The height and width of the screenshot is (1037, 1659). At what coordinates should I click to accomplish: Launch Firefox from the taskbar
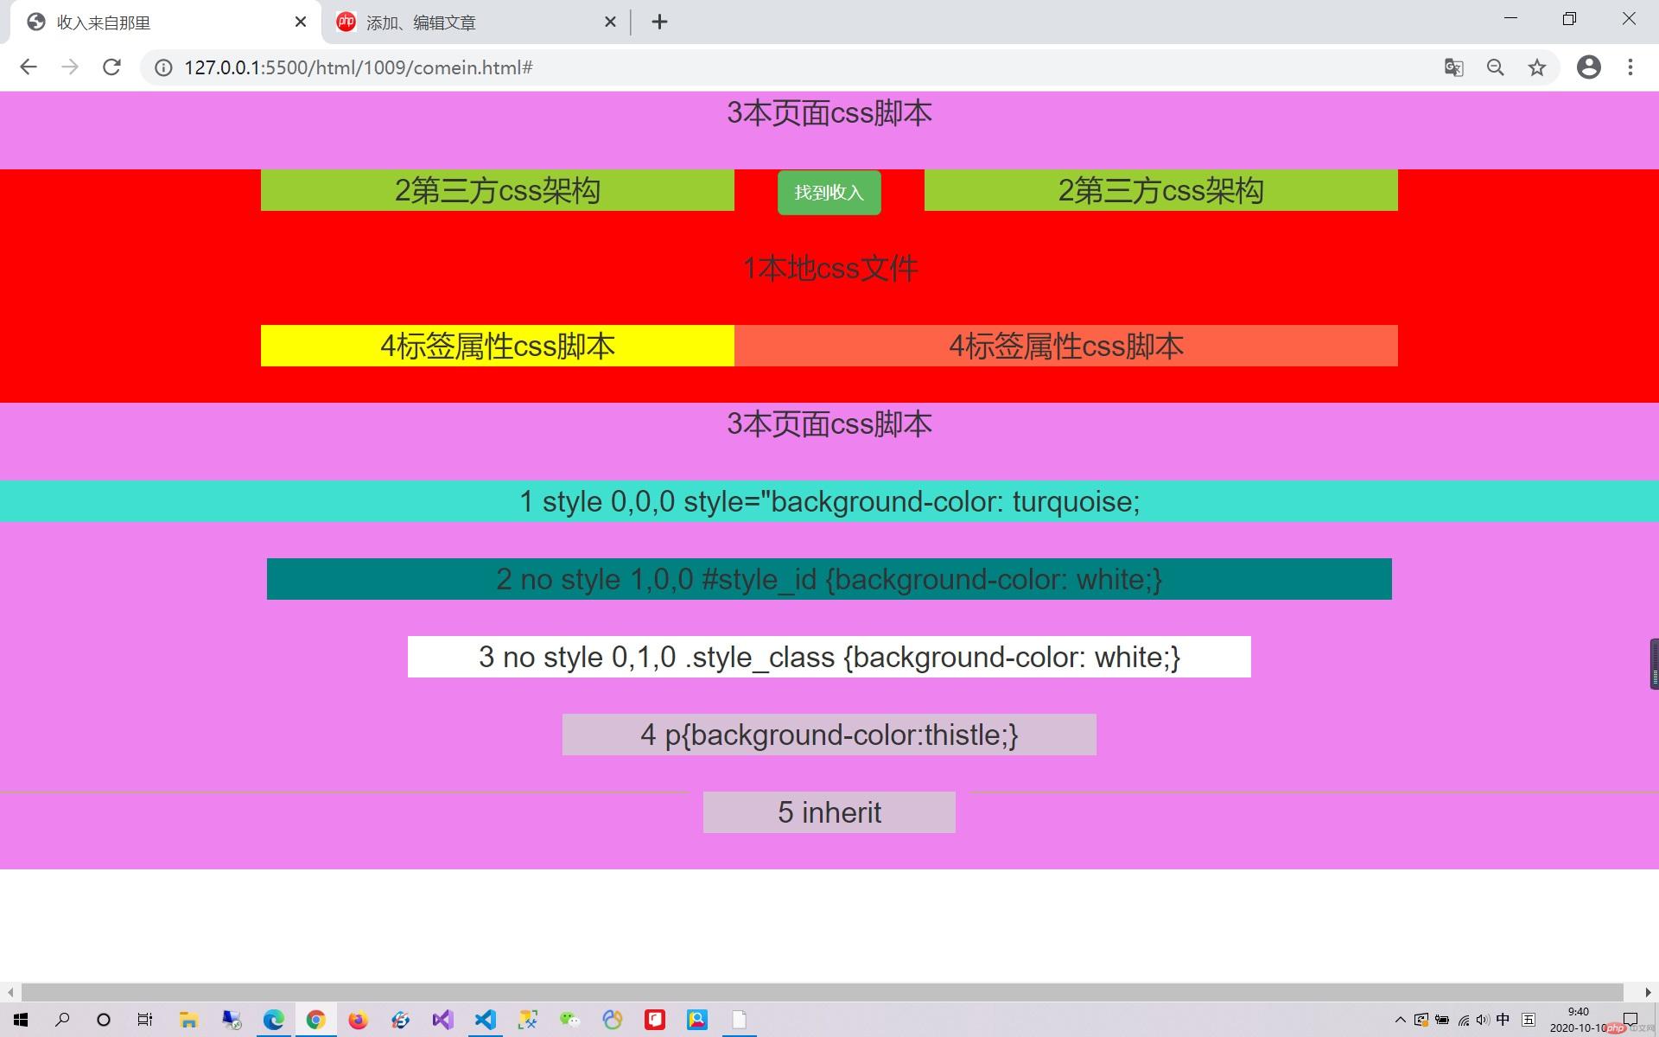(358, 1020)
